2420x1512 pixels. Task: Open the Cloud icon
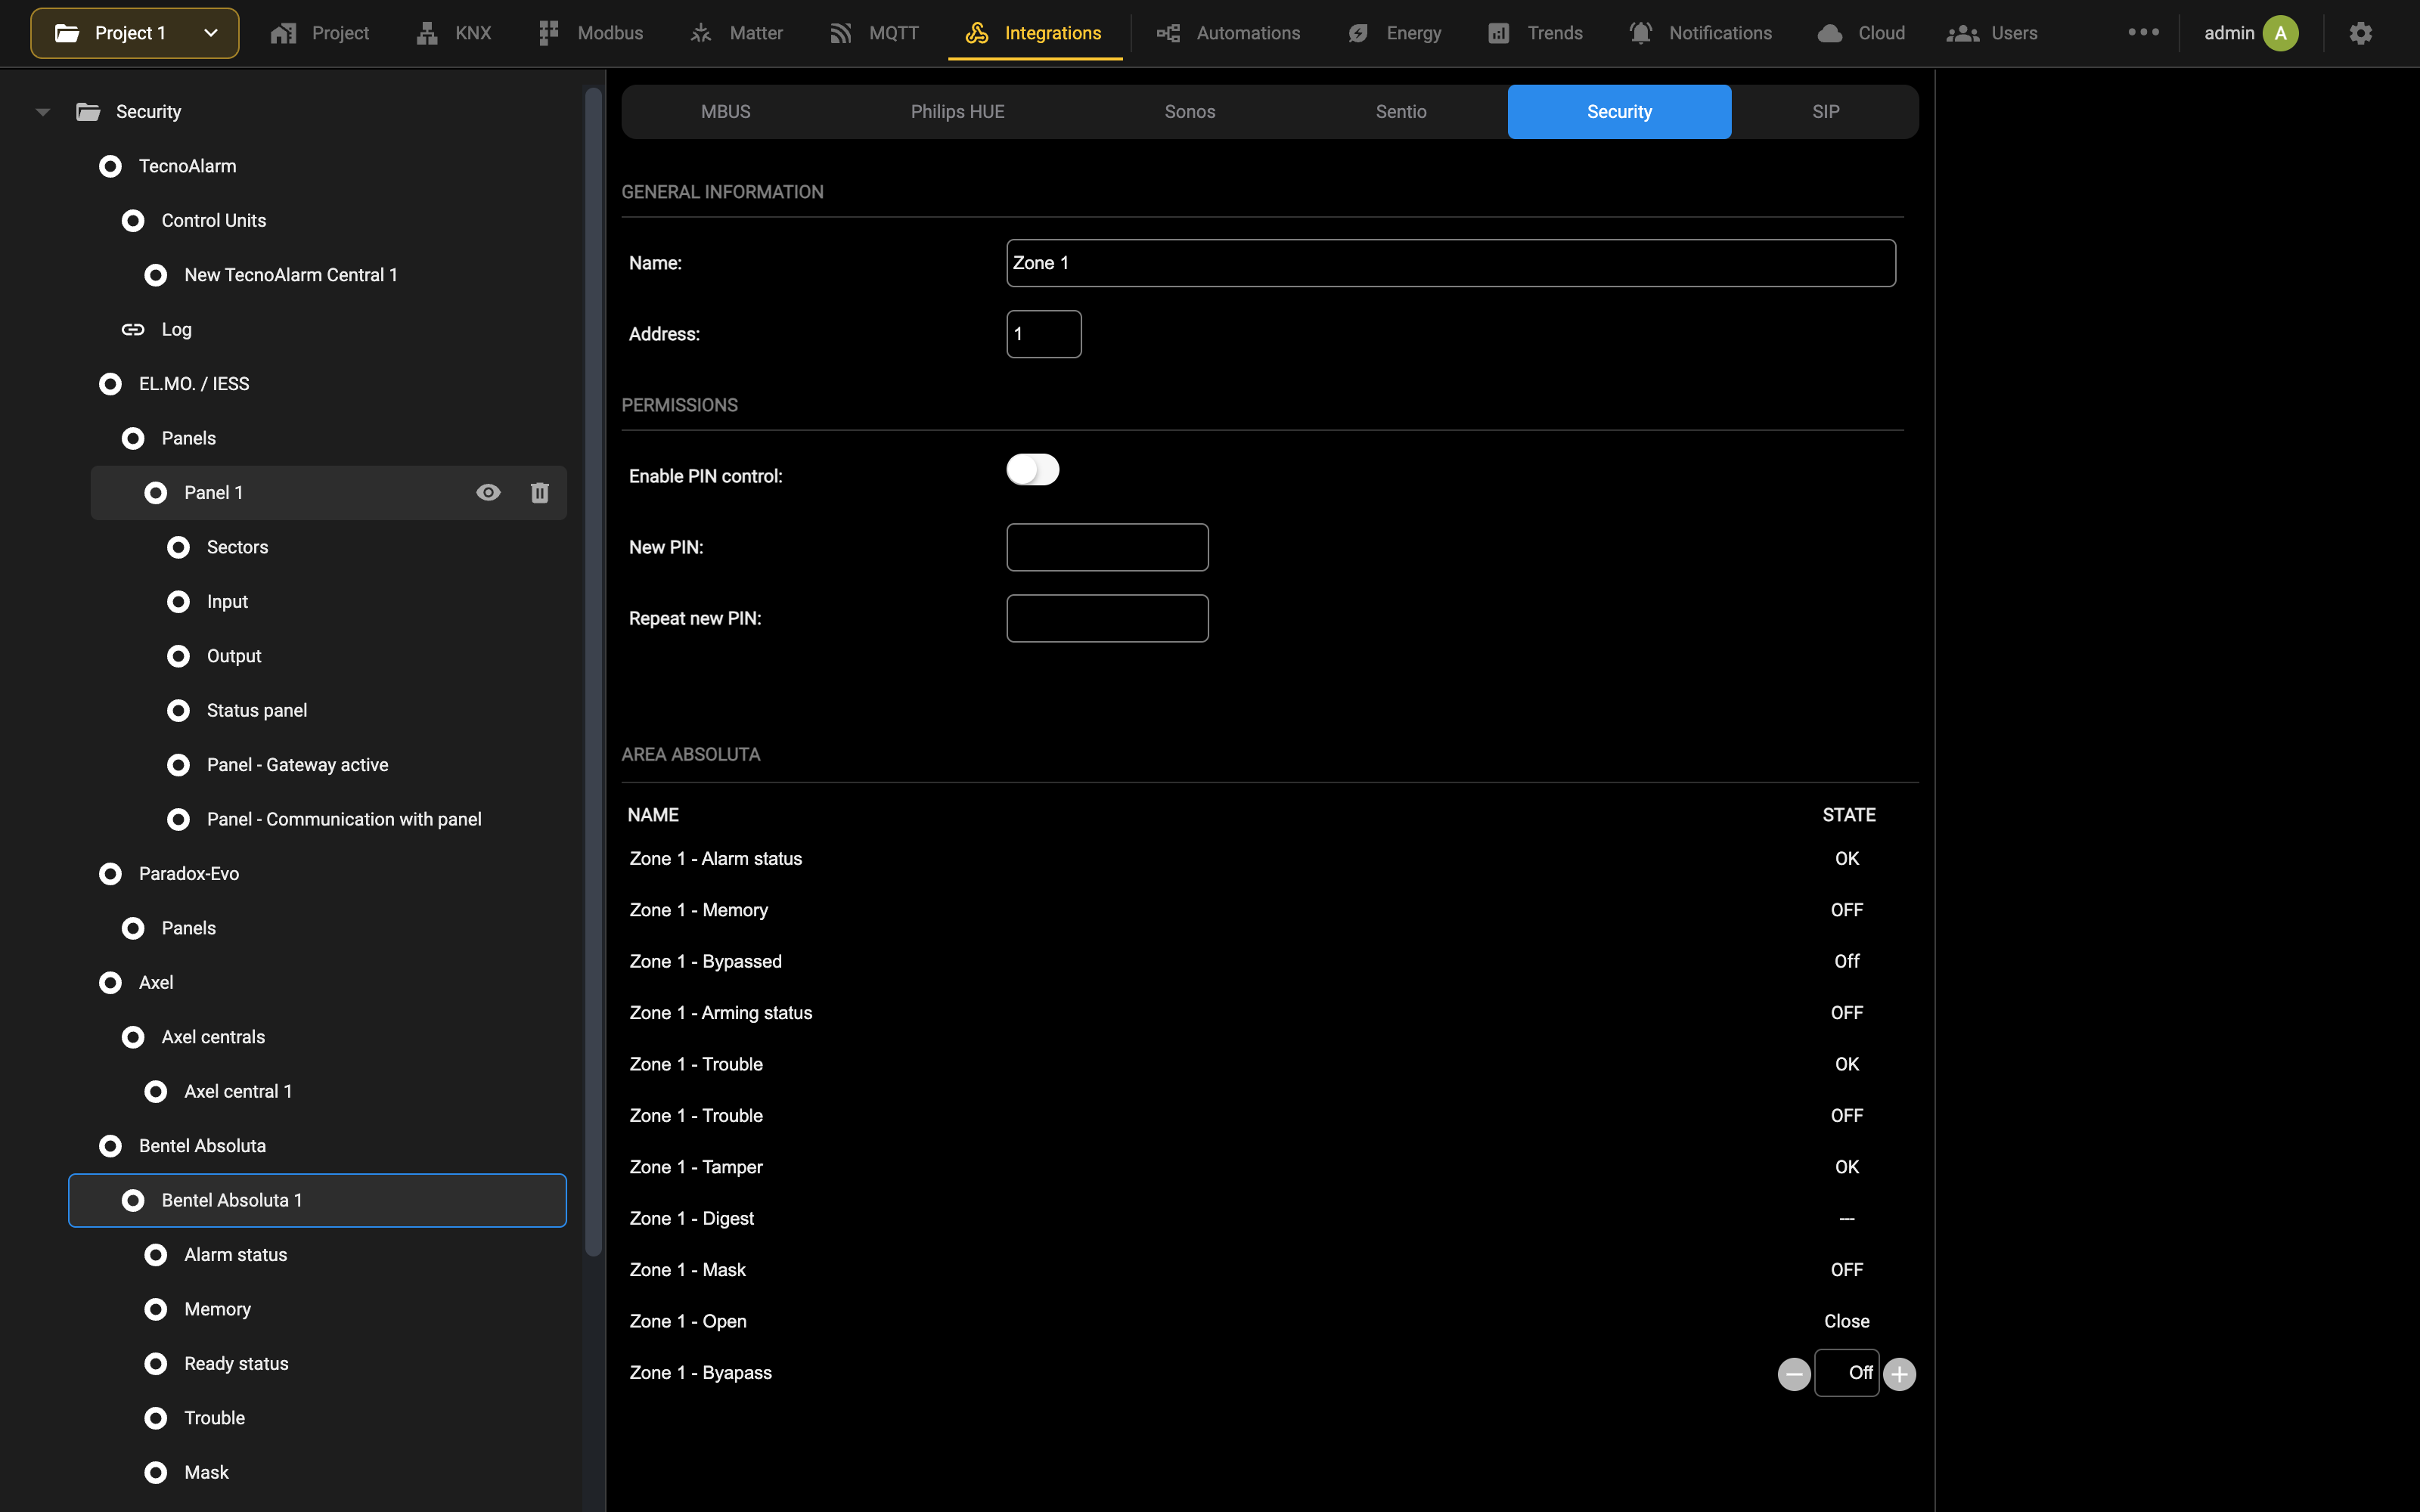click(1830, 33)
